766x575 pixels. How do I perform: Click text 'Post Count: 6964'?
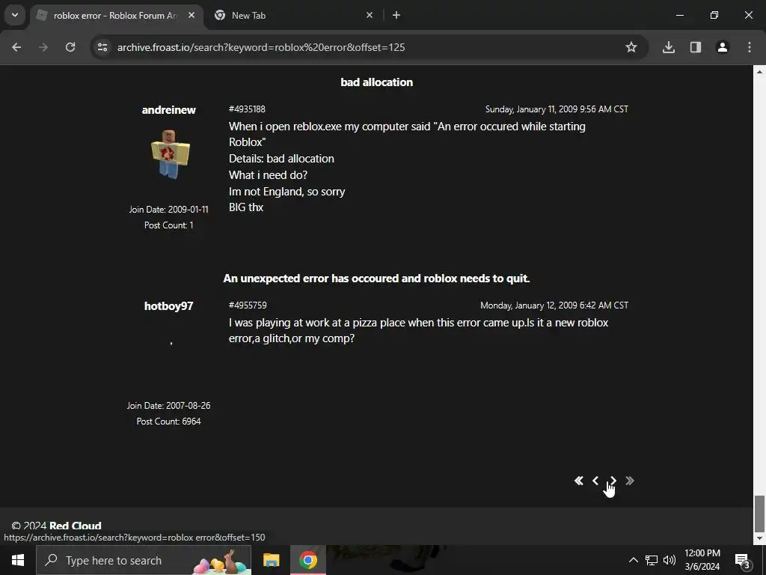coord(168,421)
